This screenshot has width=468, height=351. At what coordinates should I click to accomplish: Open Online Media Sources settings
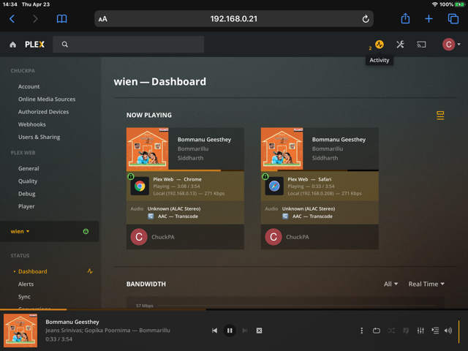[x=47, y=99]
